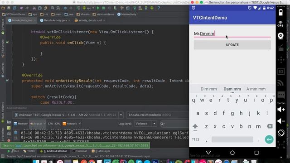290x163 pixels.
Task: Open the Terminal tool window
Action: click(x=80, y=151)
